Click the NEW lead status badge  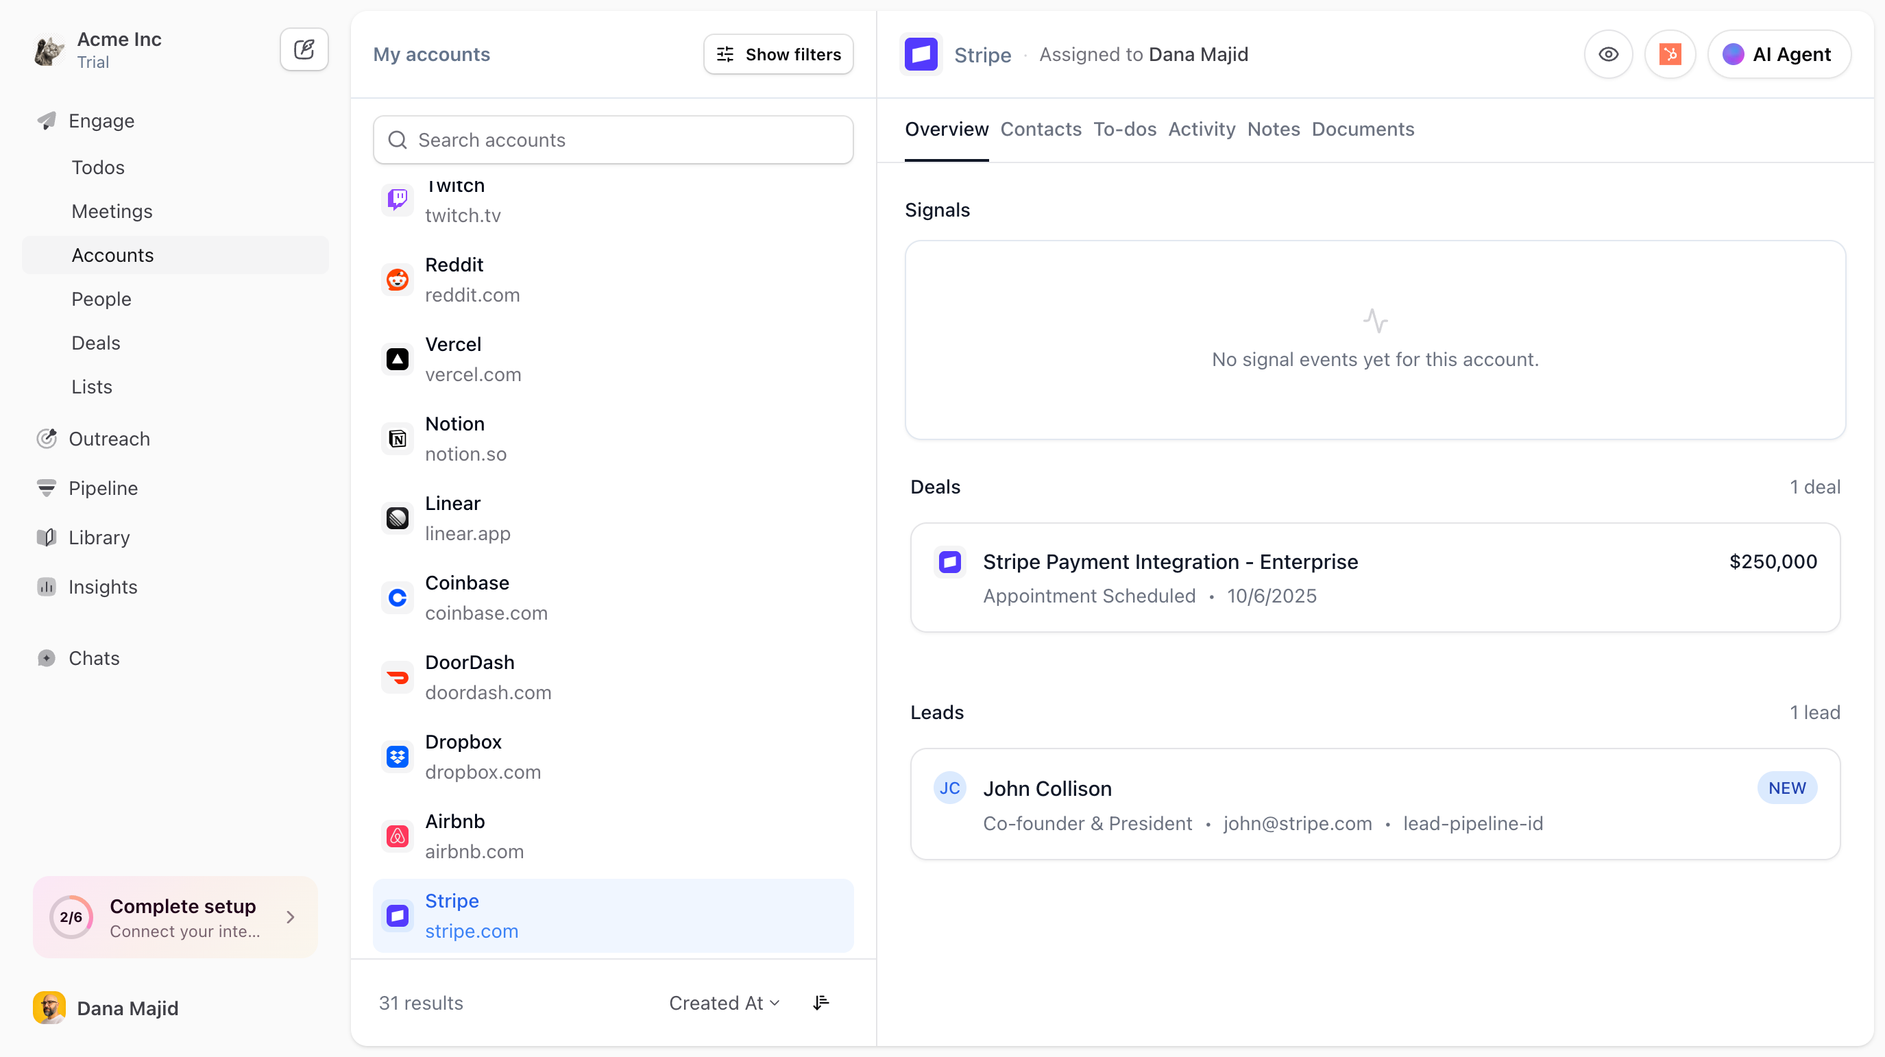[1787, 788]
